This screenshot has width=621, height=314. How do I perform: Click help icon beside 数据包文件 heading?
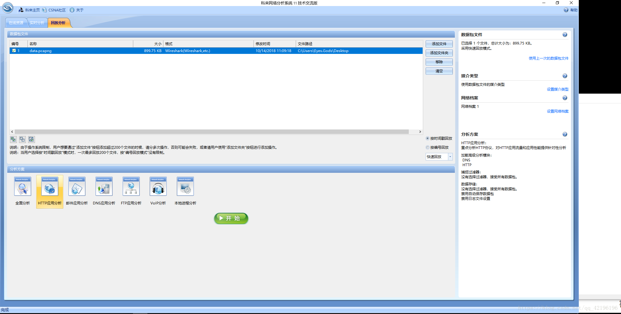click(x=565, y=35)
